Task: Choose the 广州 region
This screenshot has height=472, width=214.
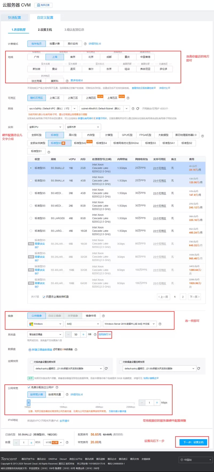Action: point(37,57)
